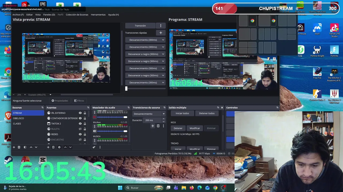Viewport: 343px width, 192px height.
Task: Expand the topmost Desvanecimiento (300ms) quick transition
Action: click(x=163, y=40)
